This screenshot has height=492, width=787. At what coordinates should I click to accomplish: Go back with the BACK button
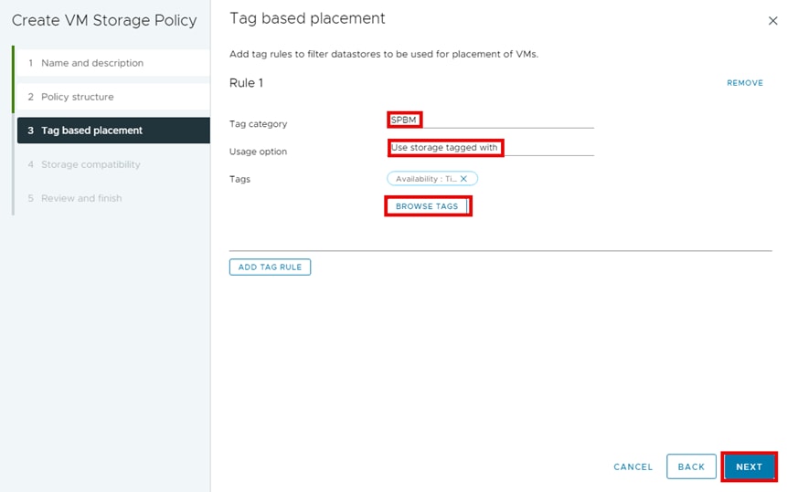pyautogui.click(x=691, y=466)
